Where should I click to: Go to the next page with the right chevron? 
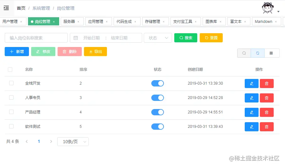click(51, 141)
